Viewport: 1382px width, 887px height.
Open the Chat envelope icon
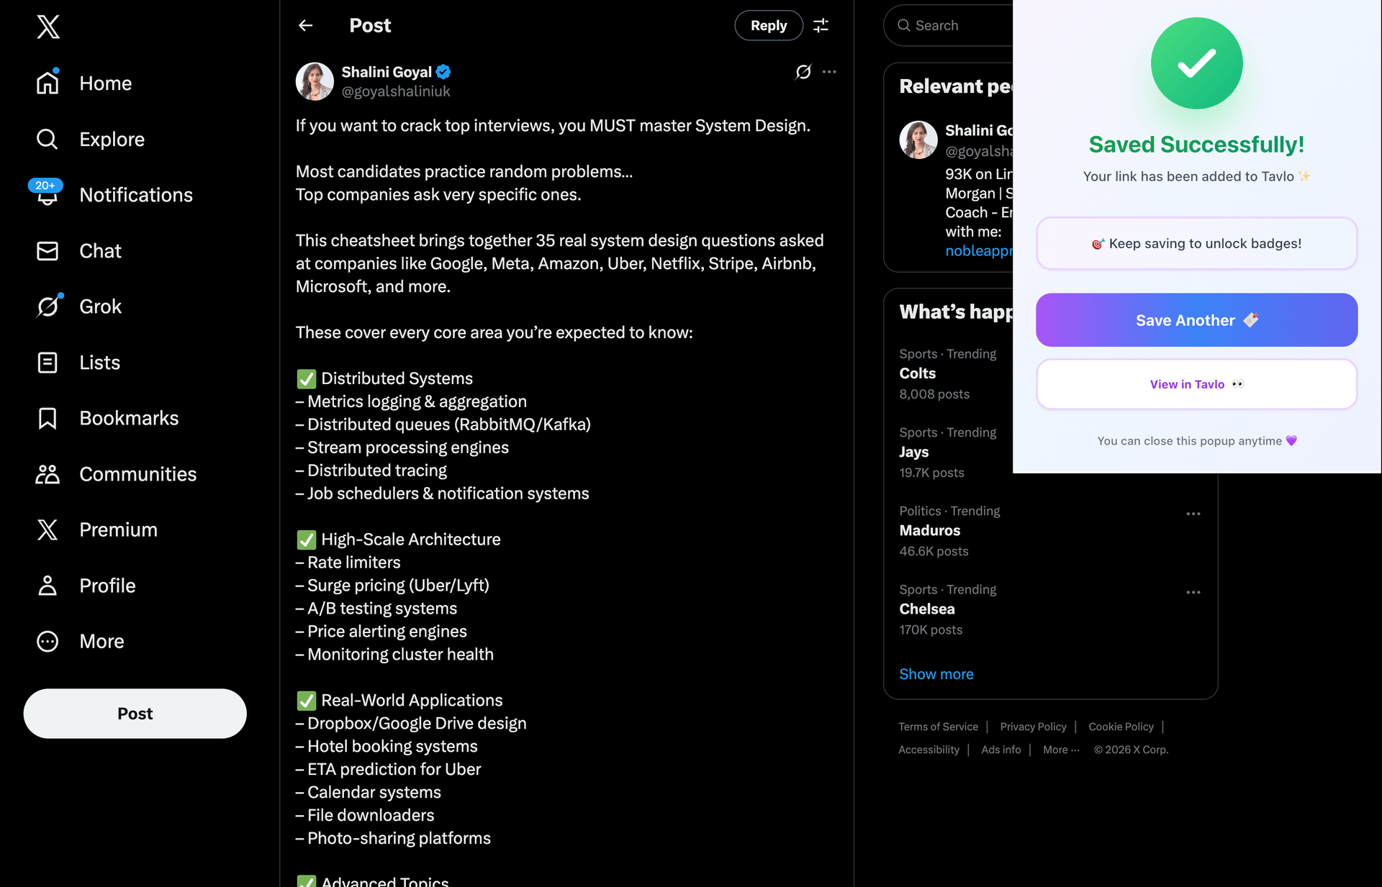coord(47,250)
